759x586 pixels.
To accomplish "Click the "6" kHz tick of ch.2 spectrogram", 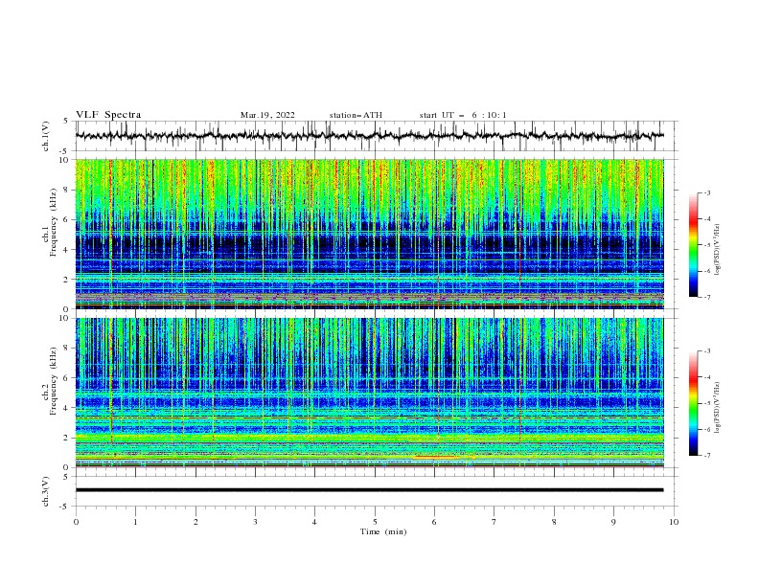I will click(68, 377).
